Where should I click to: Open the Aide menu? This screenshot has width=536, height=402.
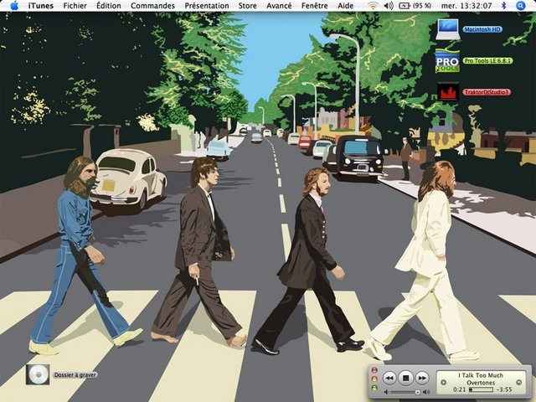coord(346,6)
